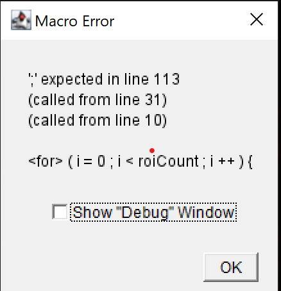Screen dimensions: 281x291
Task: Click the number 31 in the called-from line
Action: (152, 100)
